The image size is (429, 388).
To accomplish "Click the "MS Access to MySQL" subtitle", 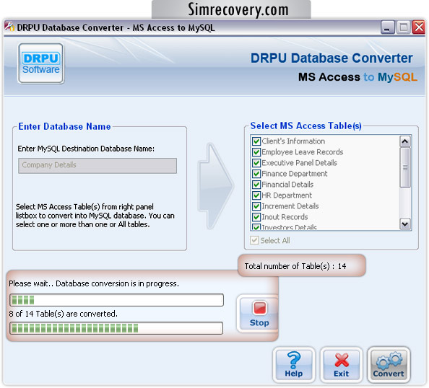I will pos(357,77).
